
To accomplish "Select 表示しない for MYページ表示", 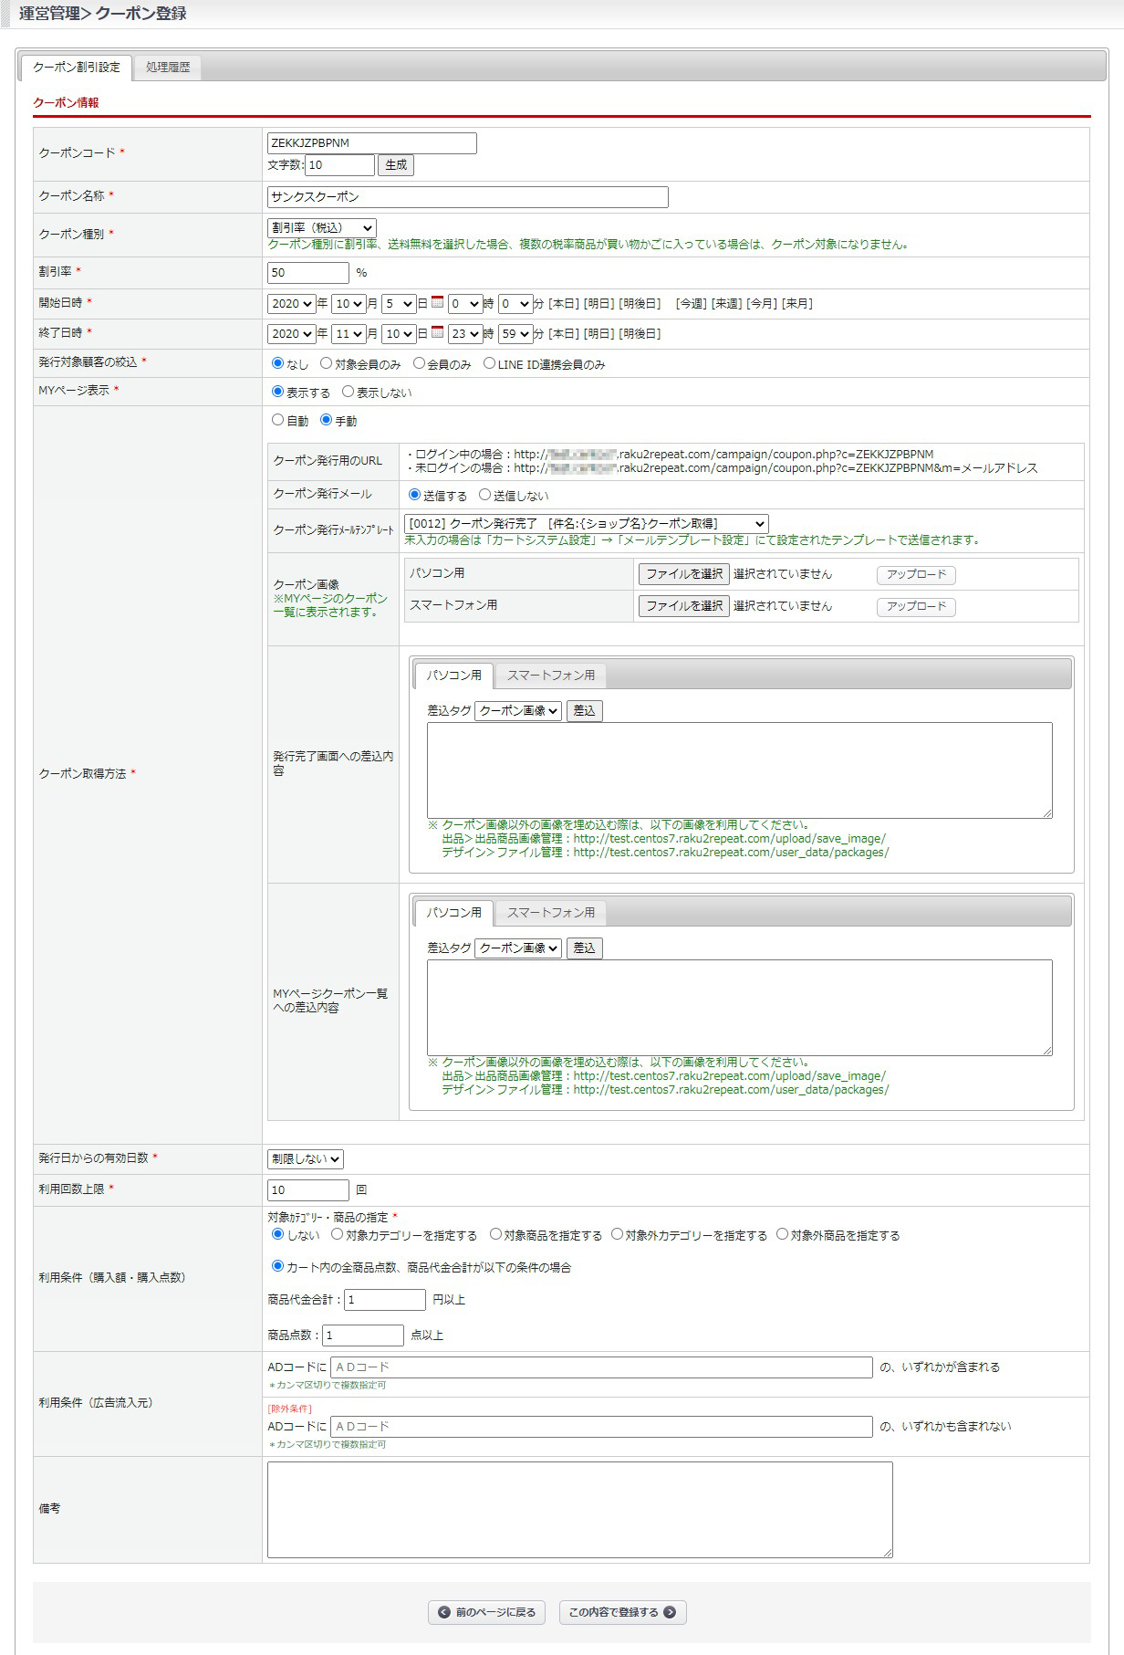I will (x=348, y=392).
